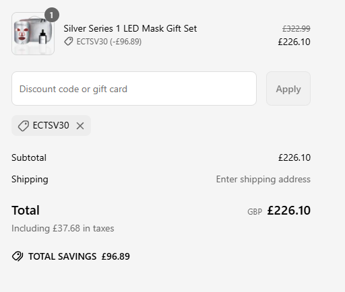The width and height of the screenshot is (345, 292).
Task: Click the Total Savings double-tag icon
Action: (x=18, y=256)
